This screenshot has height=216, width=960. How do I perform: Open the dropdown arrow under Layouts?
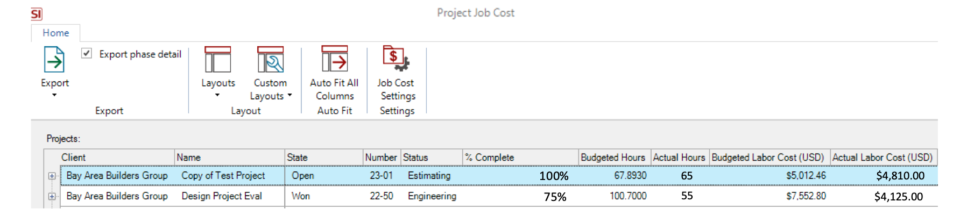(217, 95)
